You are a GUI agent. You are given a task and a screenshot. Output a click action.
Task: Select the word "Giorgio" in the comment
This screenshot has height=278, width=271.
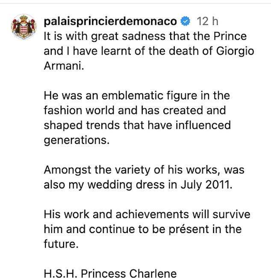pyautogui.click(x=235, y=51)
